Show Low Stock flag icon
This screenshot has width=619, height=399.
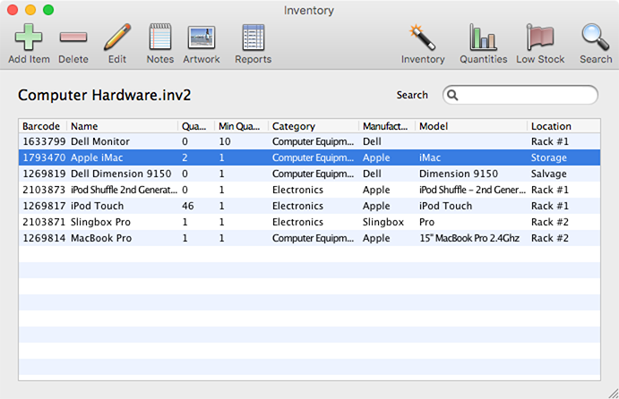tap(540, 37)
